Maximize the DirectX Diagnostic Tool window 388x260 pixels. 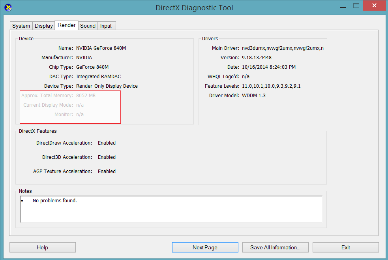pyautogui.click(x=356, y=6)
